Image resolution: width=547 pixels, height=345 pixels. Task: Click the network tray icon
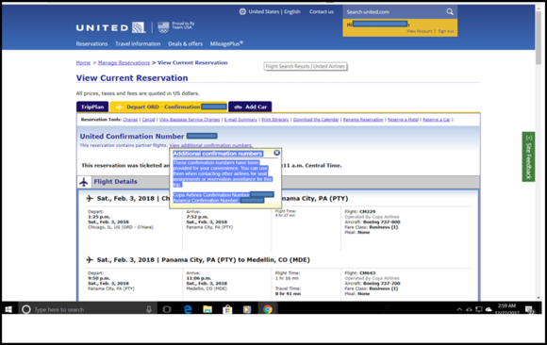click(x=479, y=309)
